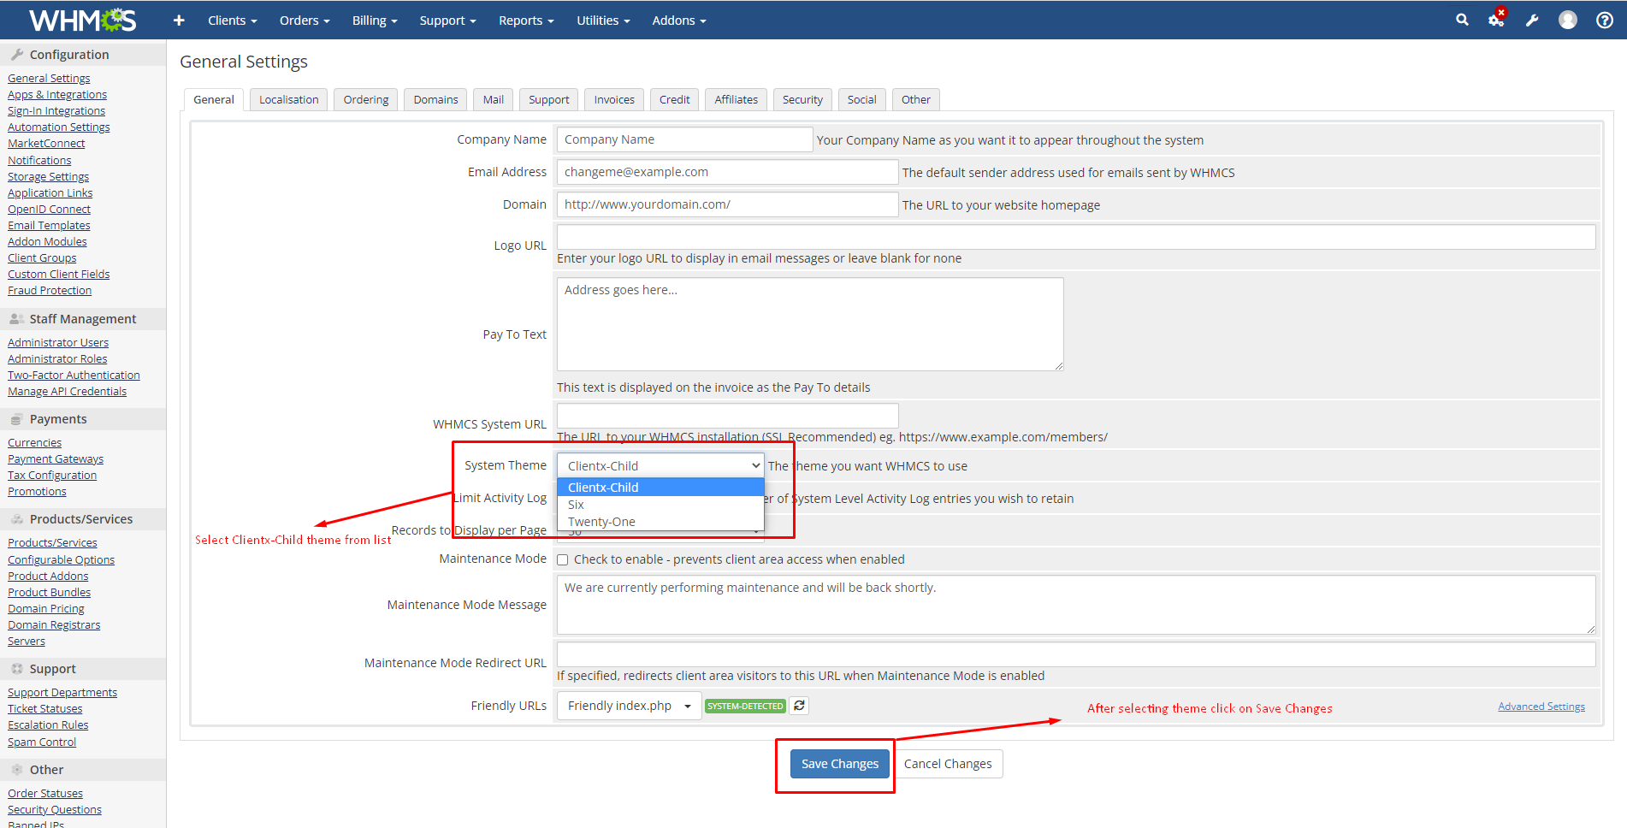The width and height of the screenshot is (1627, 828).
Task: Open Payment Gateways in sidebar
Action: tap(56, 459)
